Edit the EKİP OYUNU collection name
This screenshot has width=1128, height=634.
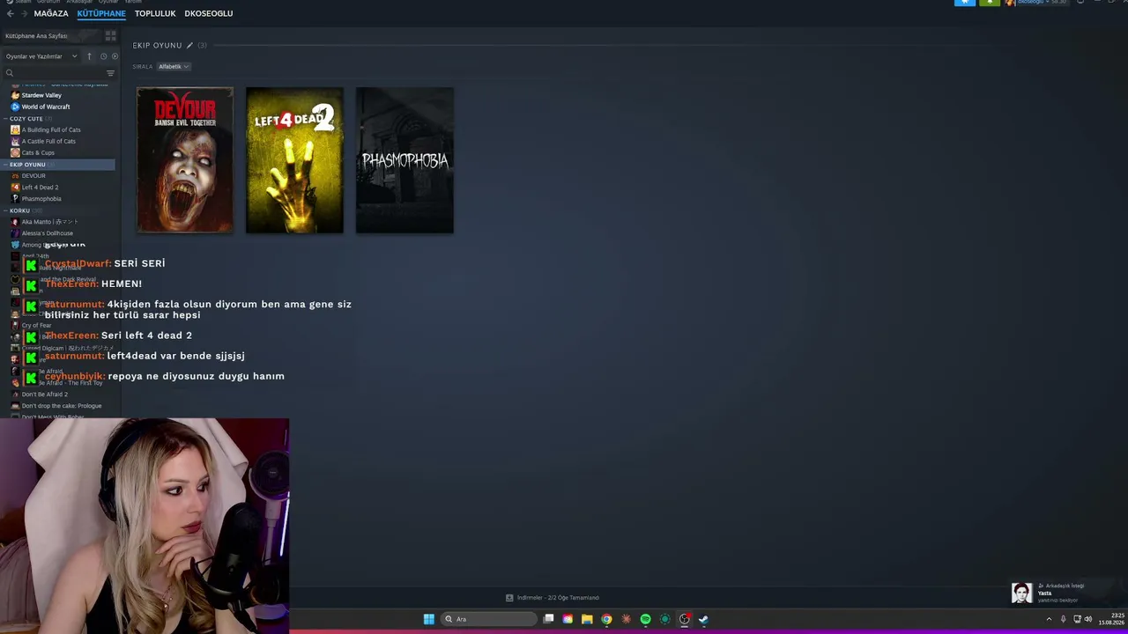tap(189, 45)
